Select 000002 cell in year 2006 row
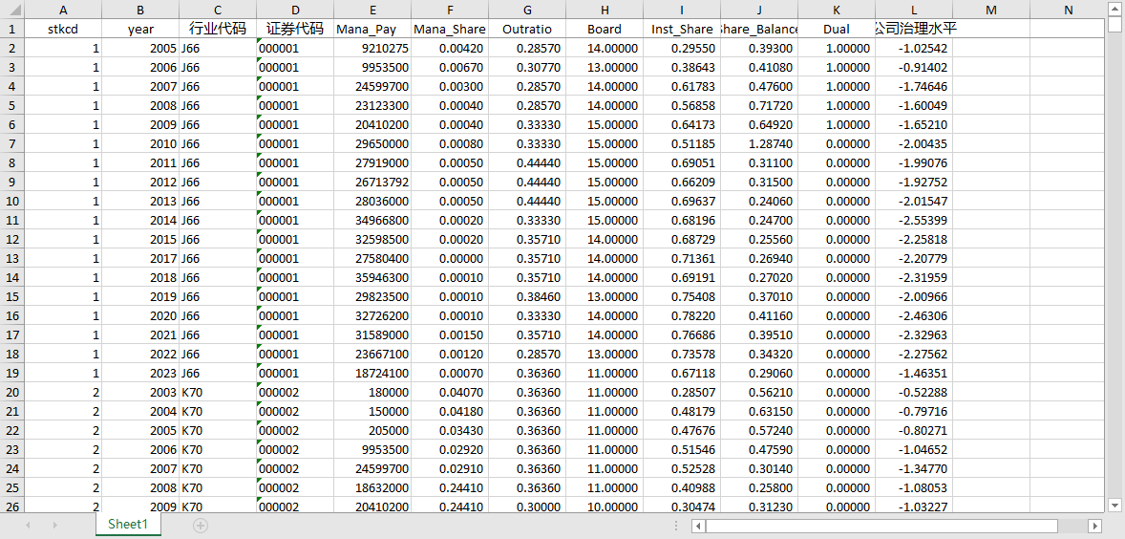This screenshot has width=1125, height=539. click(295, 449)
